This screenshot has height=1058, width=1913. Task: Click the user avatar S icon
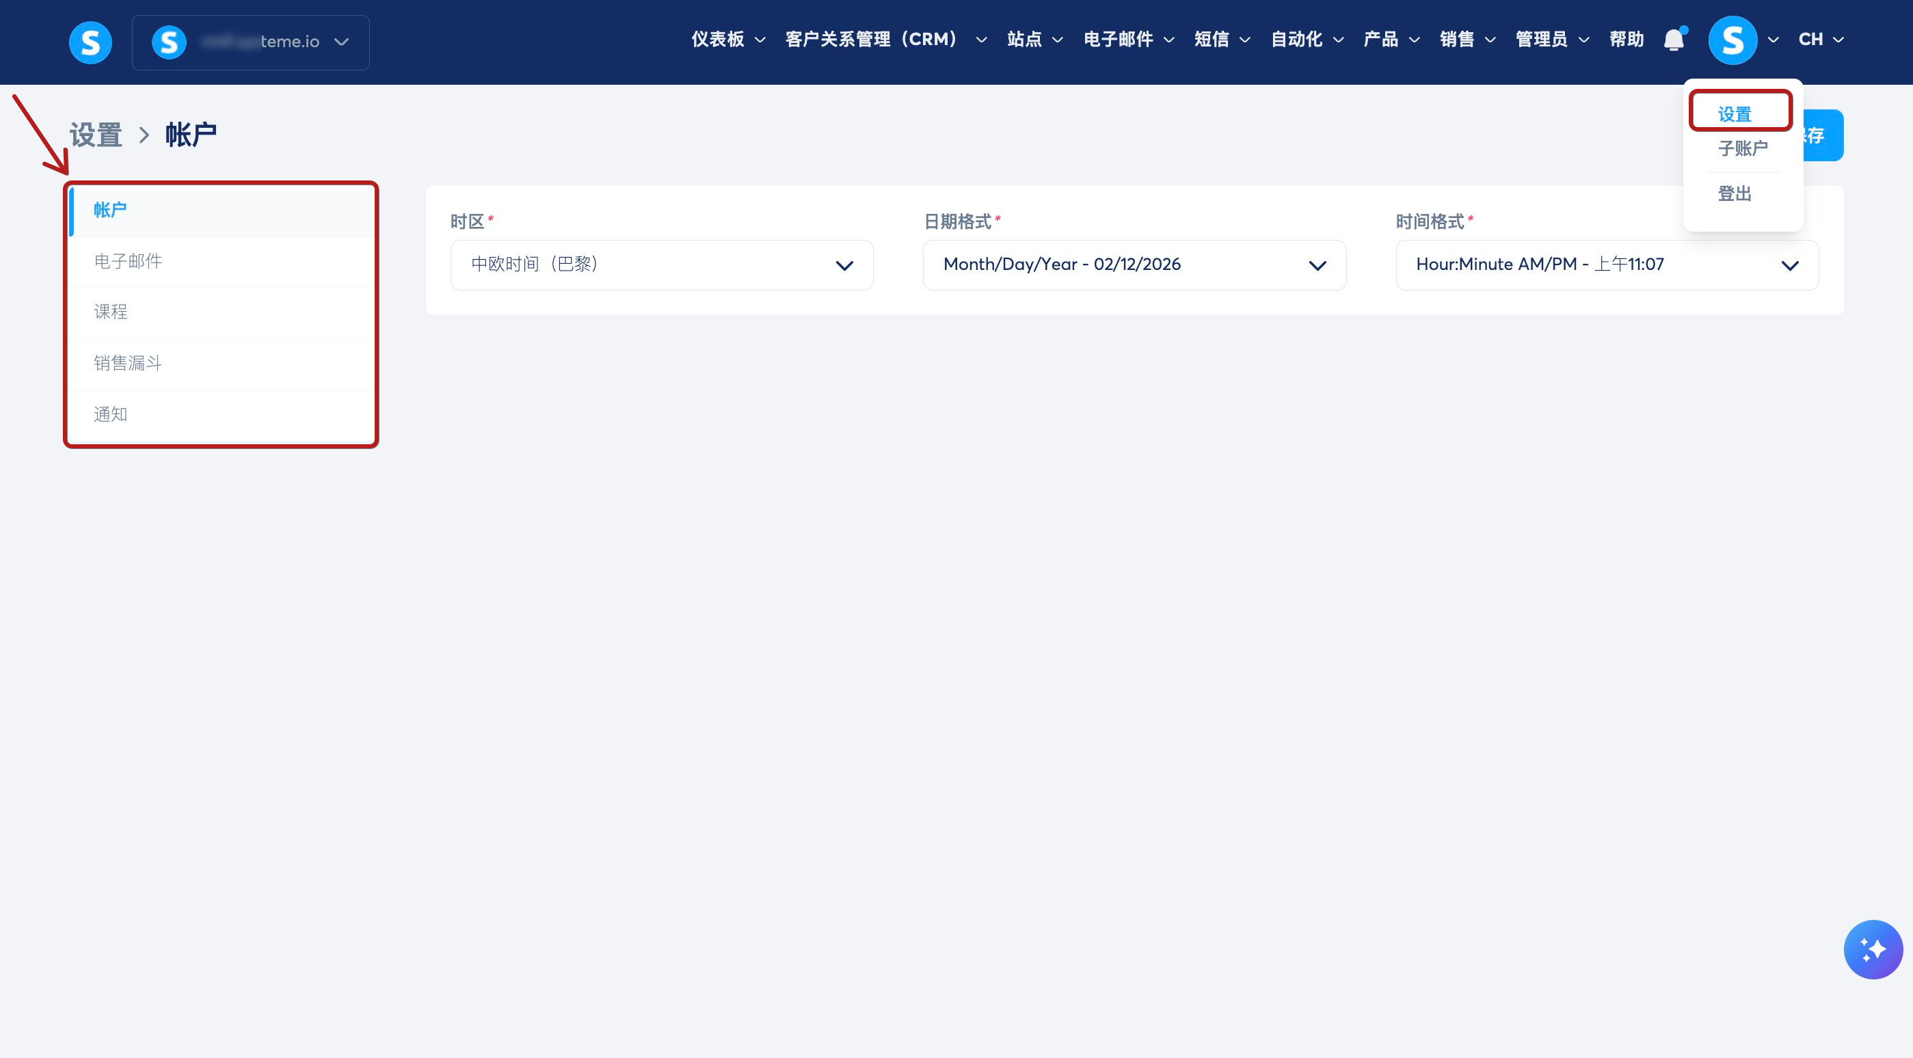[x=1732, y=40]
